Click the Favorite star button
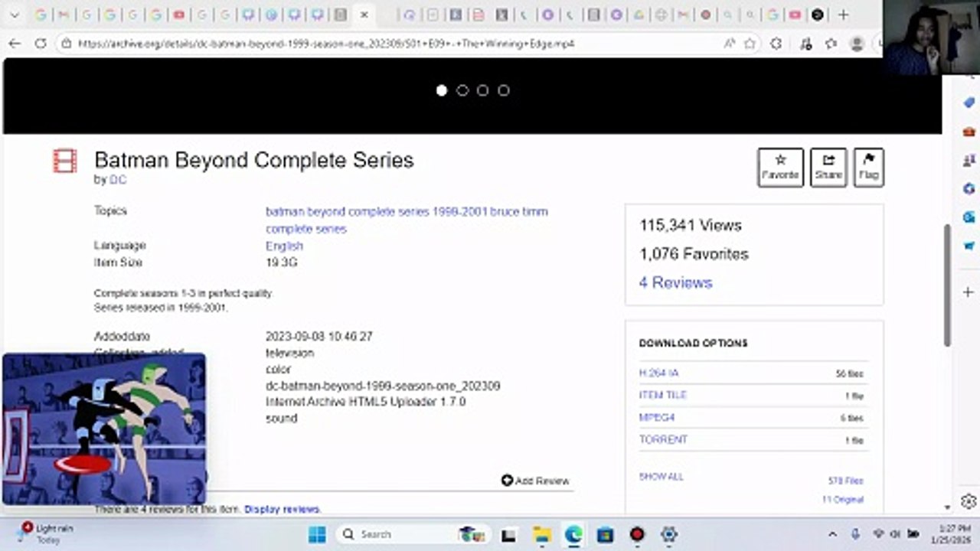This screenshot has width=980, height=551. (780, 167)
